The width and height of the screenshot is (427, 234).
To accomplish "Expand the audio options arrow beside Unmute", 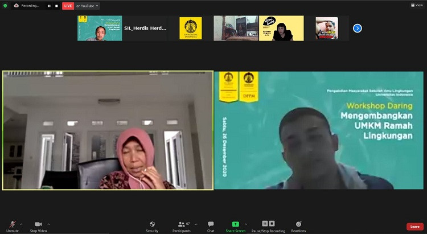I will tap(22, 224).
